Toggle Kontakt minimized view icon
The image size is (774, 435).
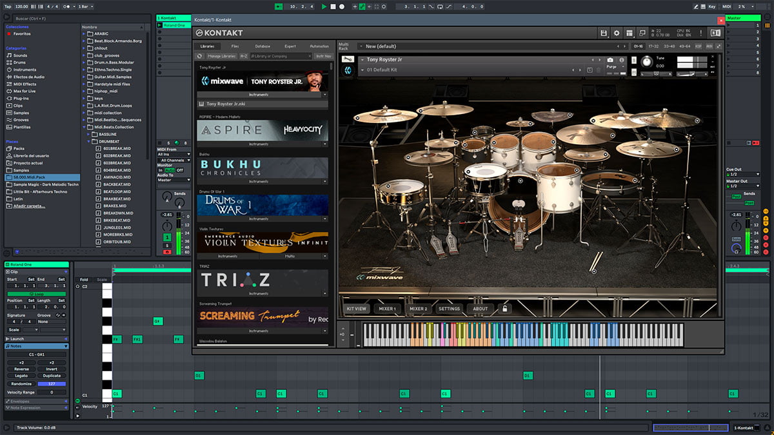[x=642, y=33]
